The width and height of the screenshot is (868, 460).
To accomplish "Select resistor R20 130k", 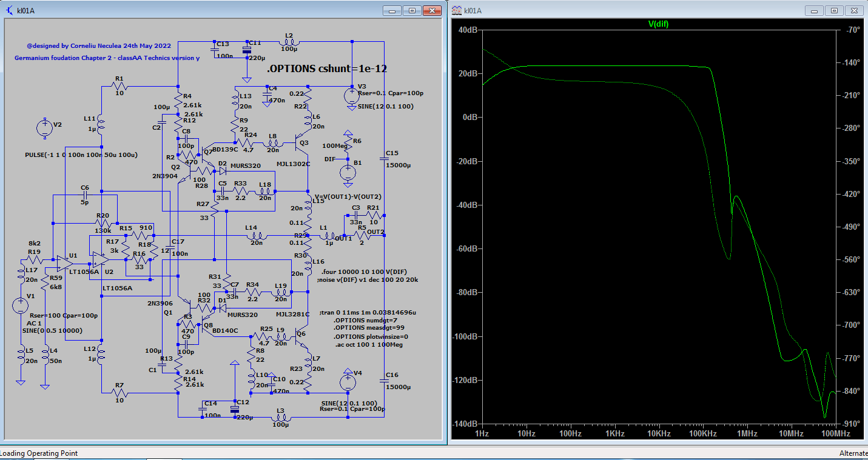I will (x=102, y=223).
